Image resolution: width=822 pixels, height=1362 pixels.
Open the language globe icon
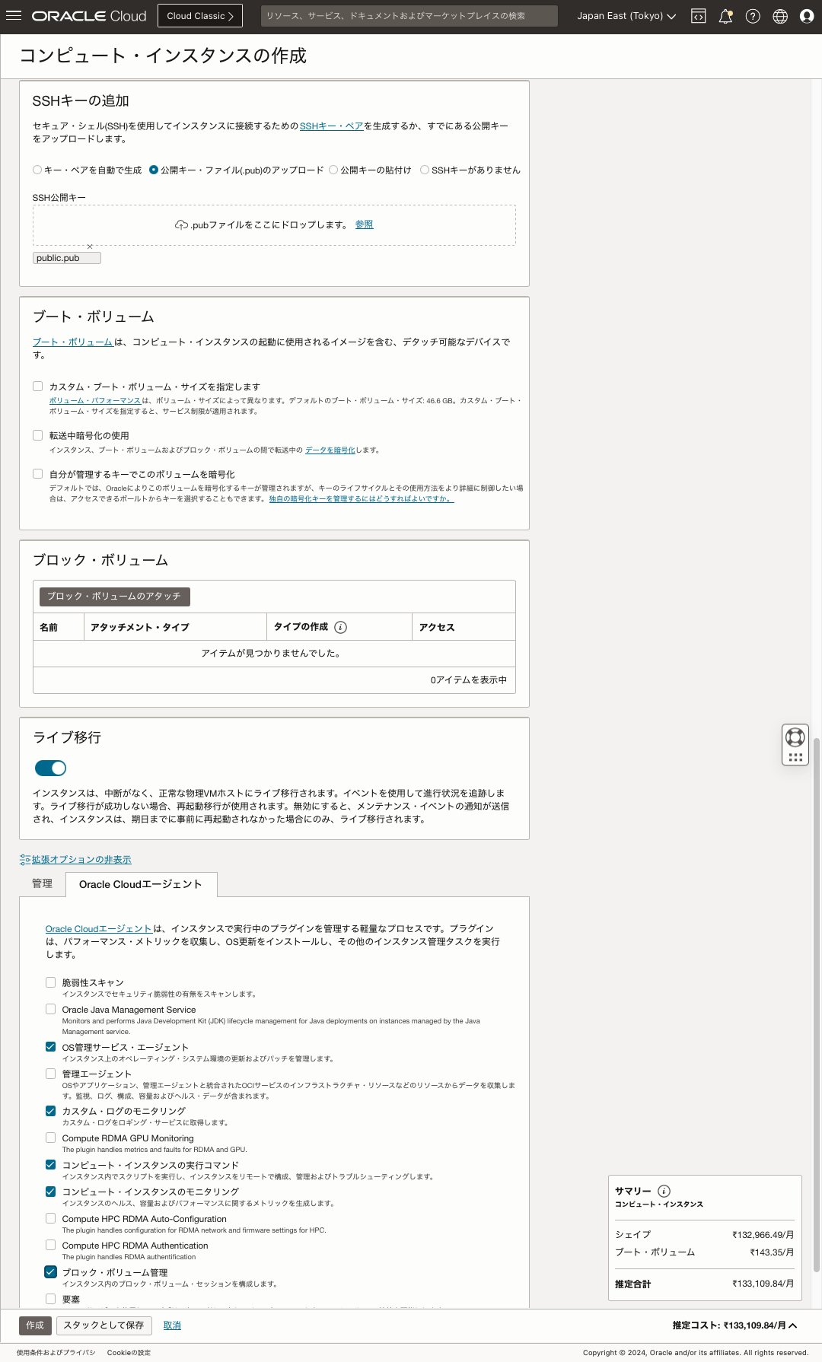pyautogui.click(x=780, y=16)
